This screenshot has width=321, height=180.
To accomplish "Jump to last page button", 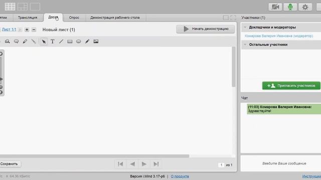I will point(156,164).
